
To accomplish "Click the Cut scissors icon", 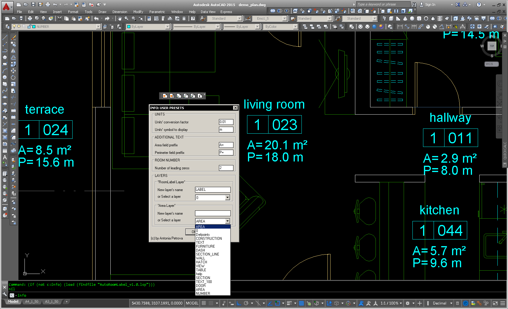I will click(x=60, y=18).
